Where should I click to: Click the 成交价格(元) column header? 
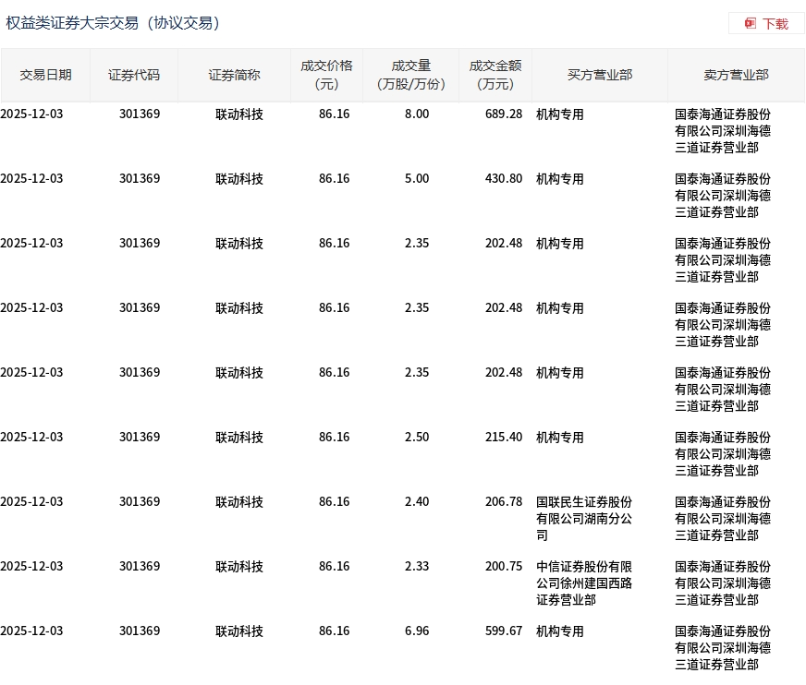[x=326, y=76]
